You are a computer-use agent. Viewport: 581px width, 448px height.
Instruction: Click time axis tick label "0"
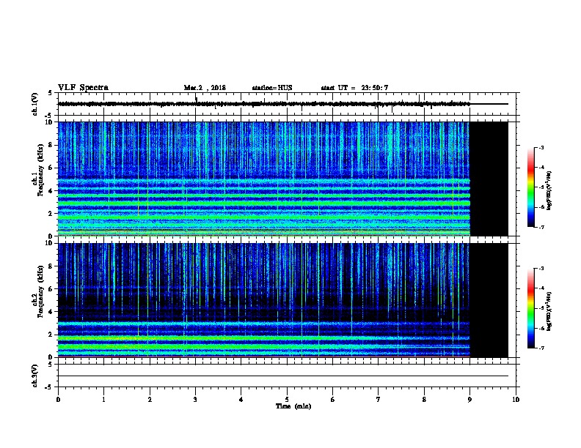click(58, 400)
